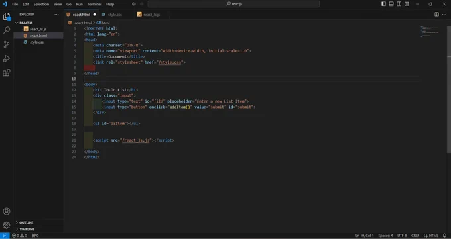Click the JS file icon on react_Js.js tab

[139, 15]
